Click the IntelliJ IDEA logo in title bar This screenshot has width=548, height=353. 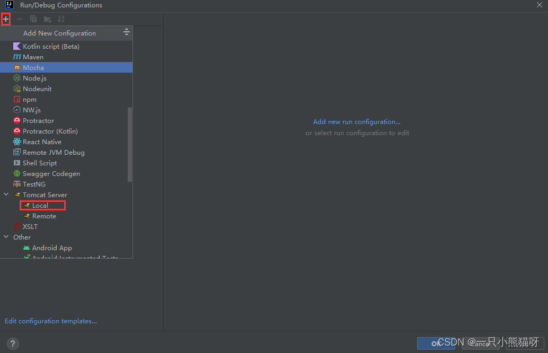(10, 5)
